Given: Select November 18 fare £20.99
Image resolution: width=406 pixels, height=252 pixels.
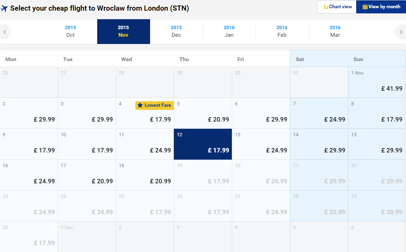Looking at the screenshot, I should pos(145,175).
